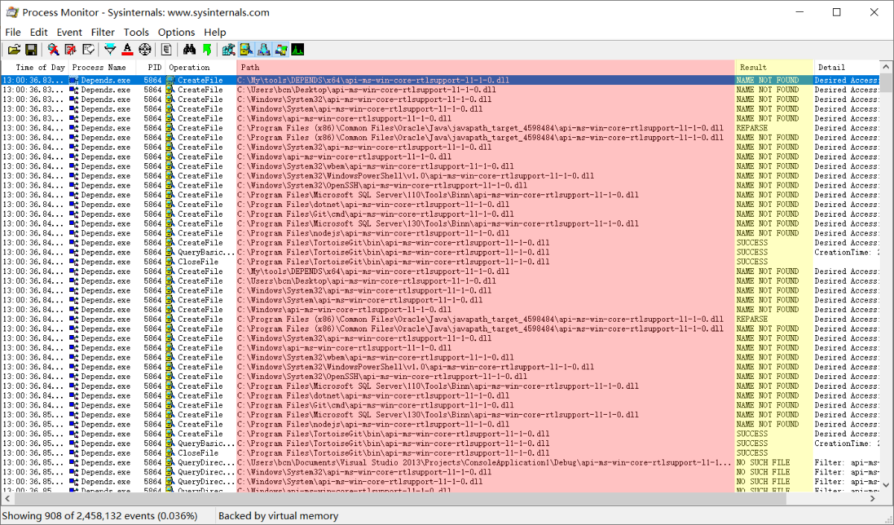The width and height of the screenshot is (894, 525).
Task: Click the Operation column header
Action: coord(200,67)
